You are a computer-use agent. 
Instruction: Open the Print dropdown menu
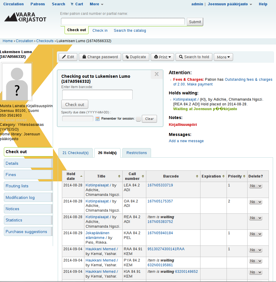[162, 57]
